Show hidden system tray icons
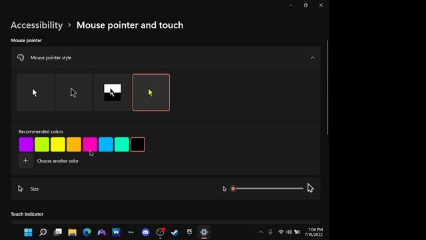This screenshot has height=240, width=426. 261,232
